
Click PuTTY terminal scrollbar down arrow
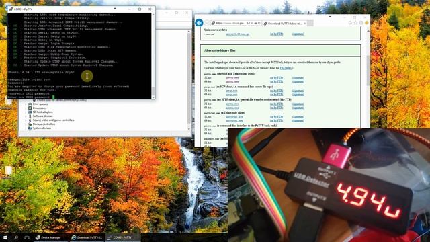153,97
